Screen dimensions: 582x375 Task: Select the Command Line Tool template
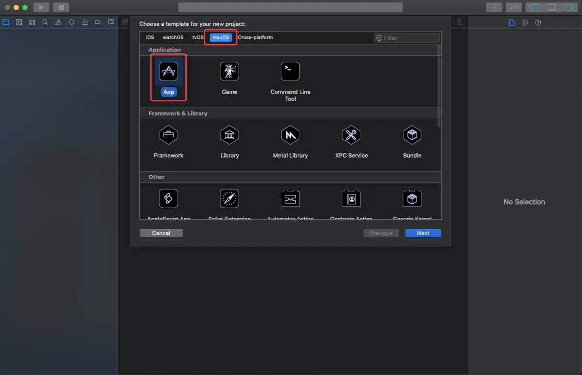[290, 72]
